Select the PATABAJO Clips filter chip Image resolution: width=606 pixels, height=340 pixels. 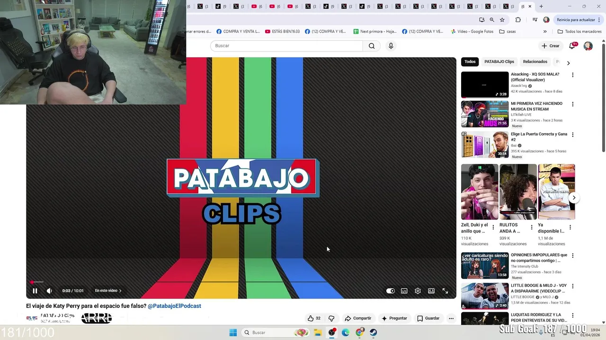(x=499, y=62)
